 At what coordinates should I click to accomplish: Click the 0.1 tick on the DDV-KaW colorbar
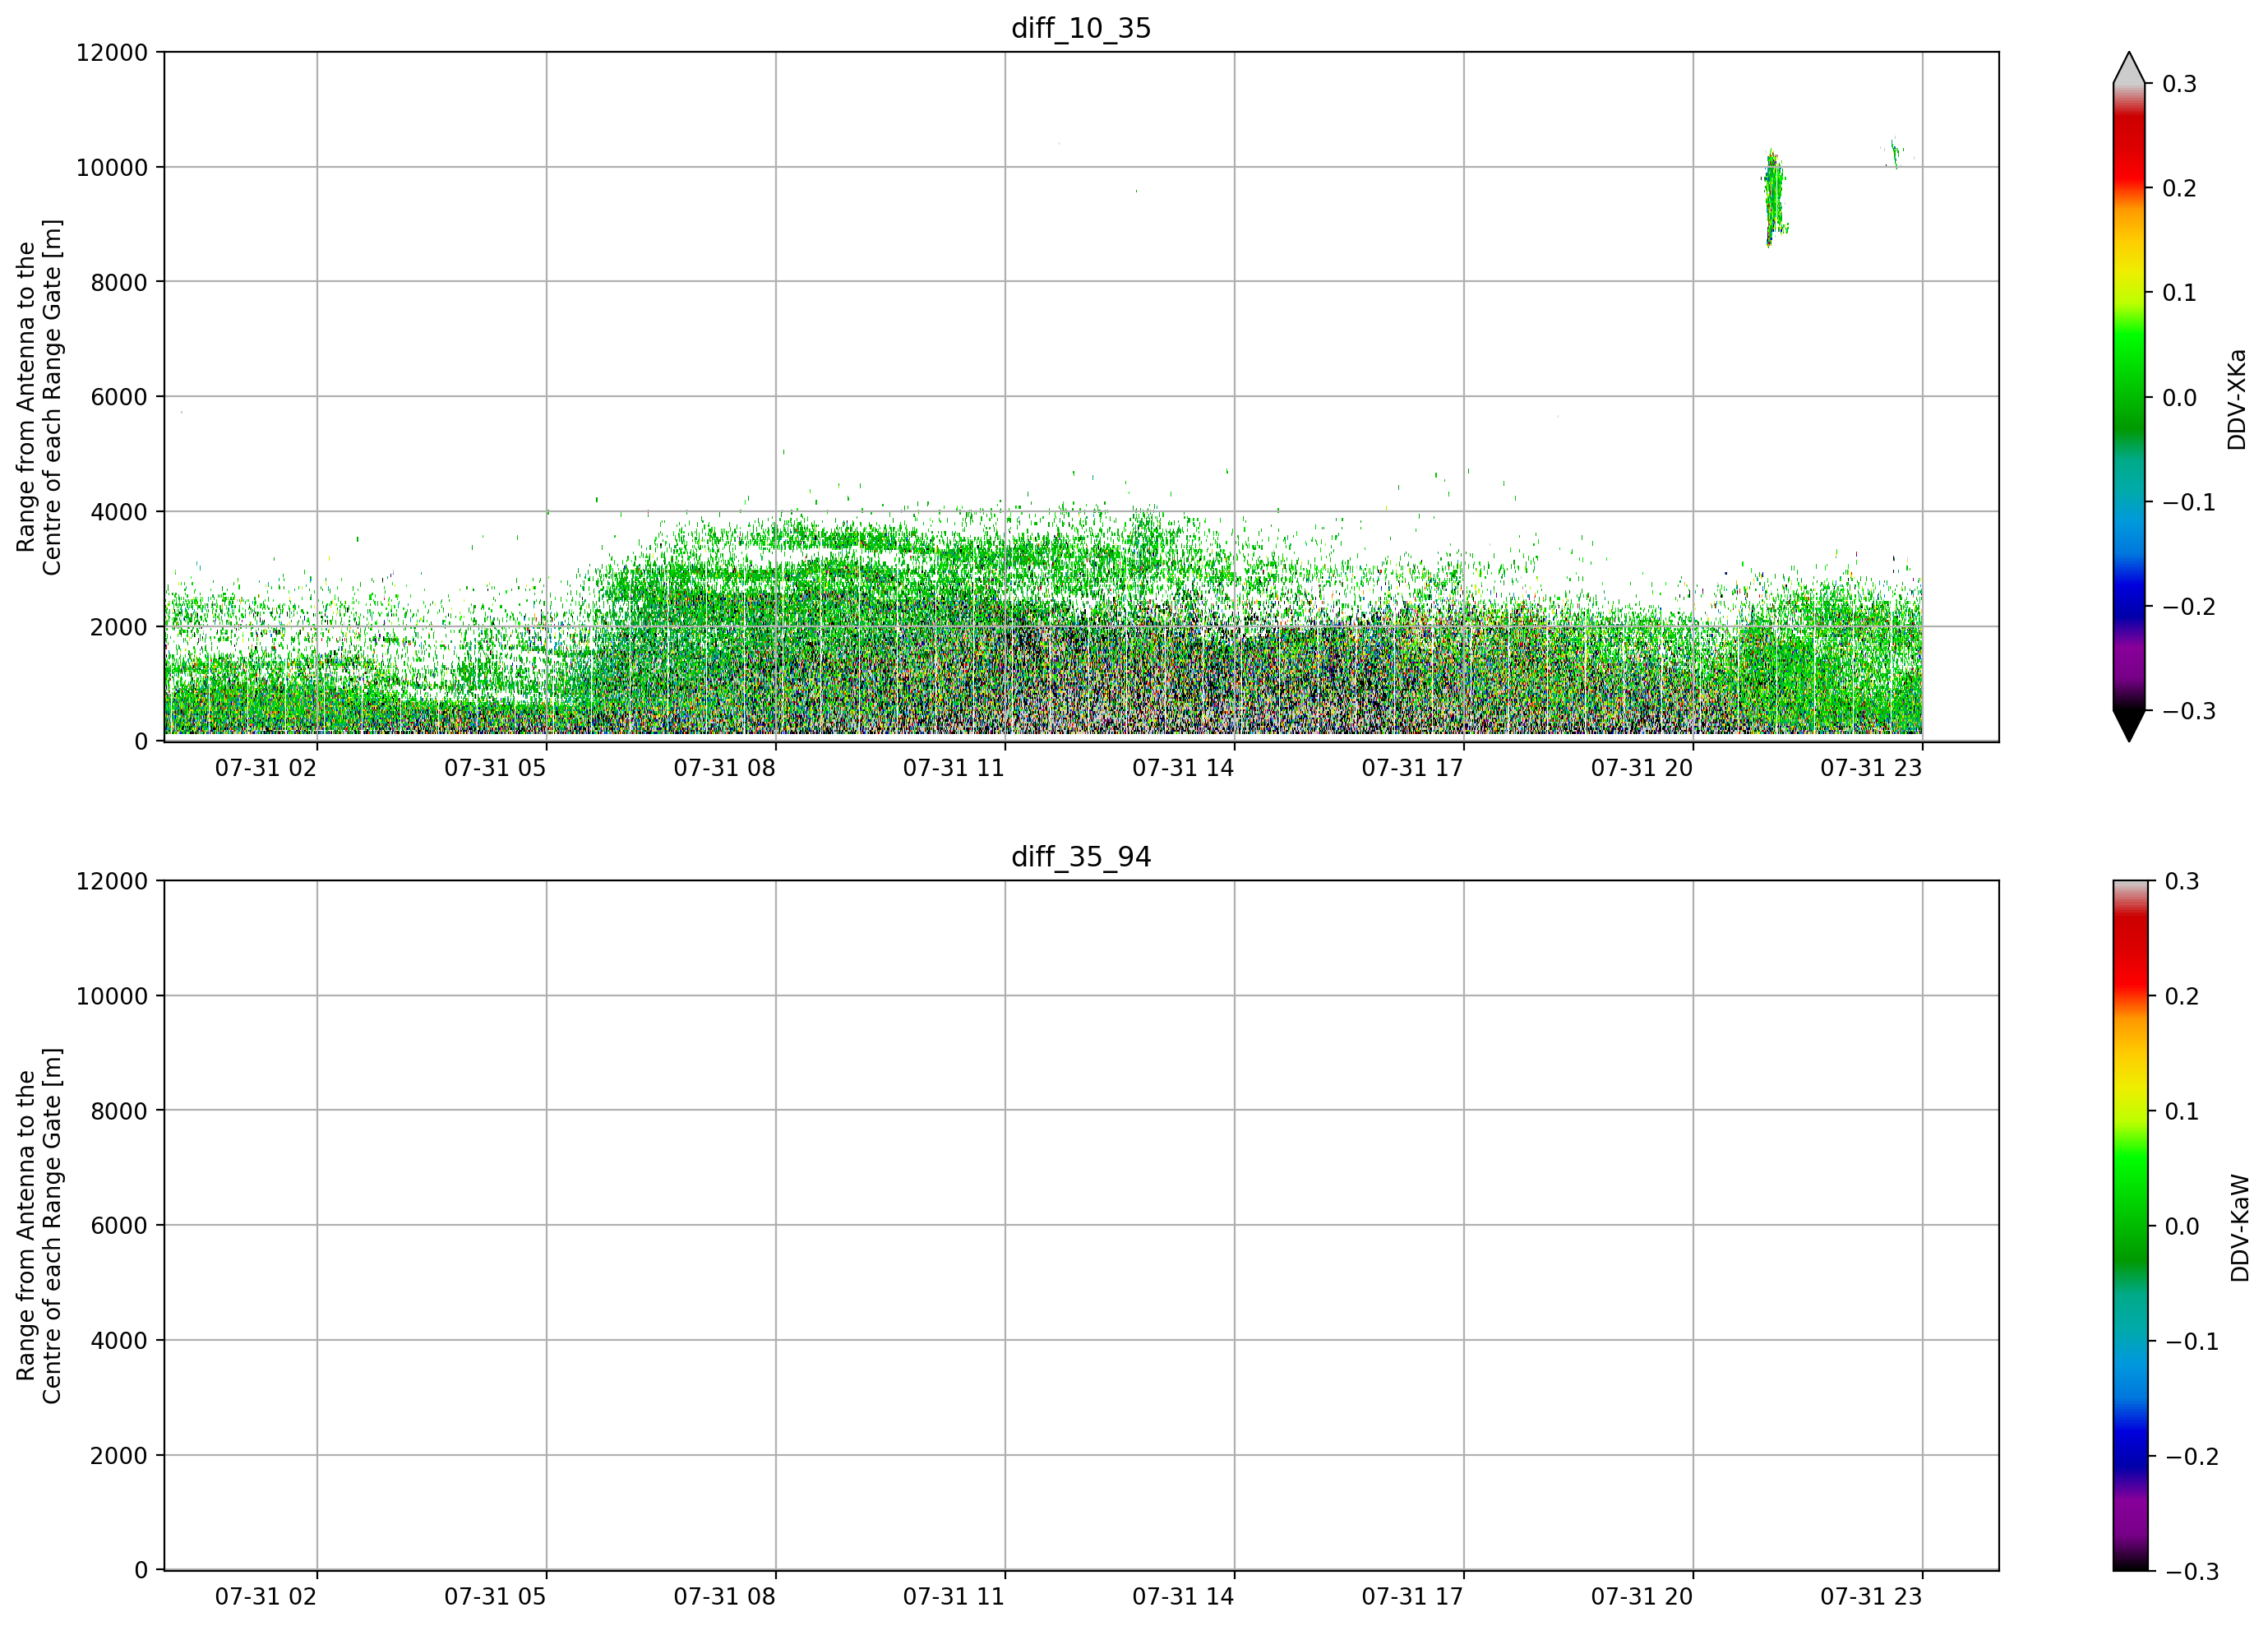coord(2181,1111)
